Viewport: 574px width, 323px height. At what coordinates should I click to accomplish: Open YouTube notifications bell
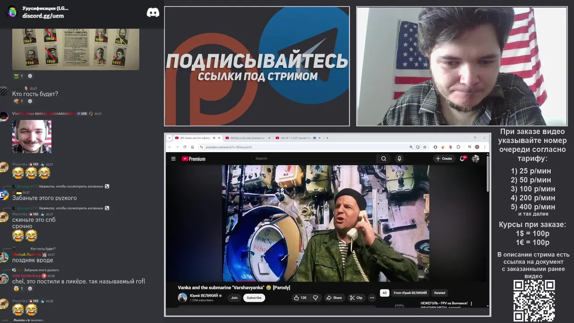(x=462, y=158)
